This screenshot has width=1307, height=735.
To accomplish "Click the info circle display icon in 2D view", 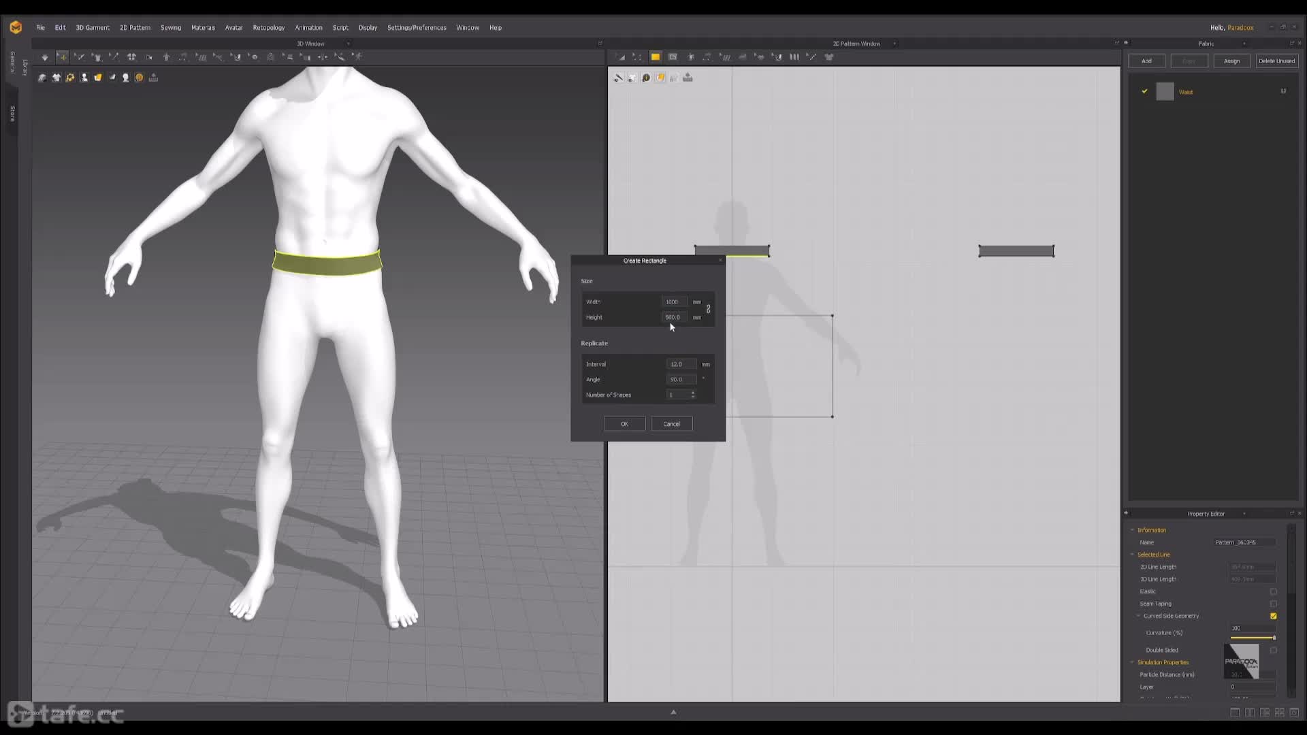I will [x=646, y=78].
